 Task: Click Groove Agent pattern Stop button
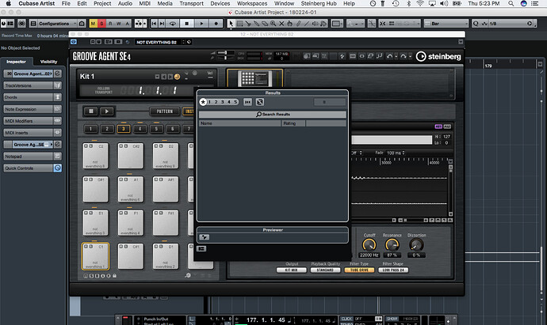click(90, 111)
